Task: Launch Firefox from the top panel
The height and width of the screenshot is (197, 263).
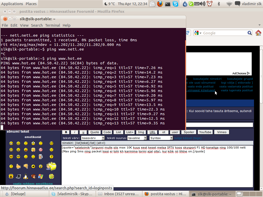Action: 160,4
